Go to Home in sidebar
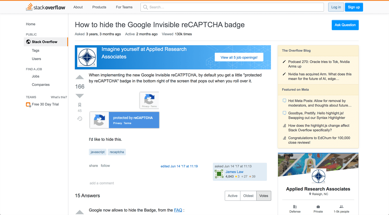389x215 pixels. pos(31,24)
